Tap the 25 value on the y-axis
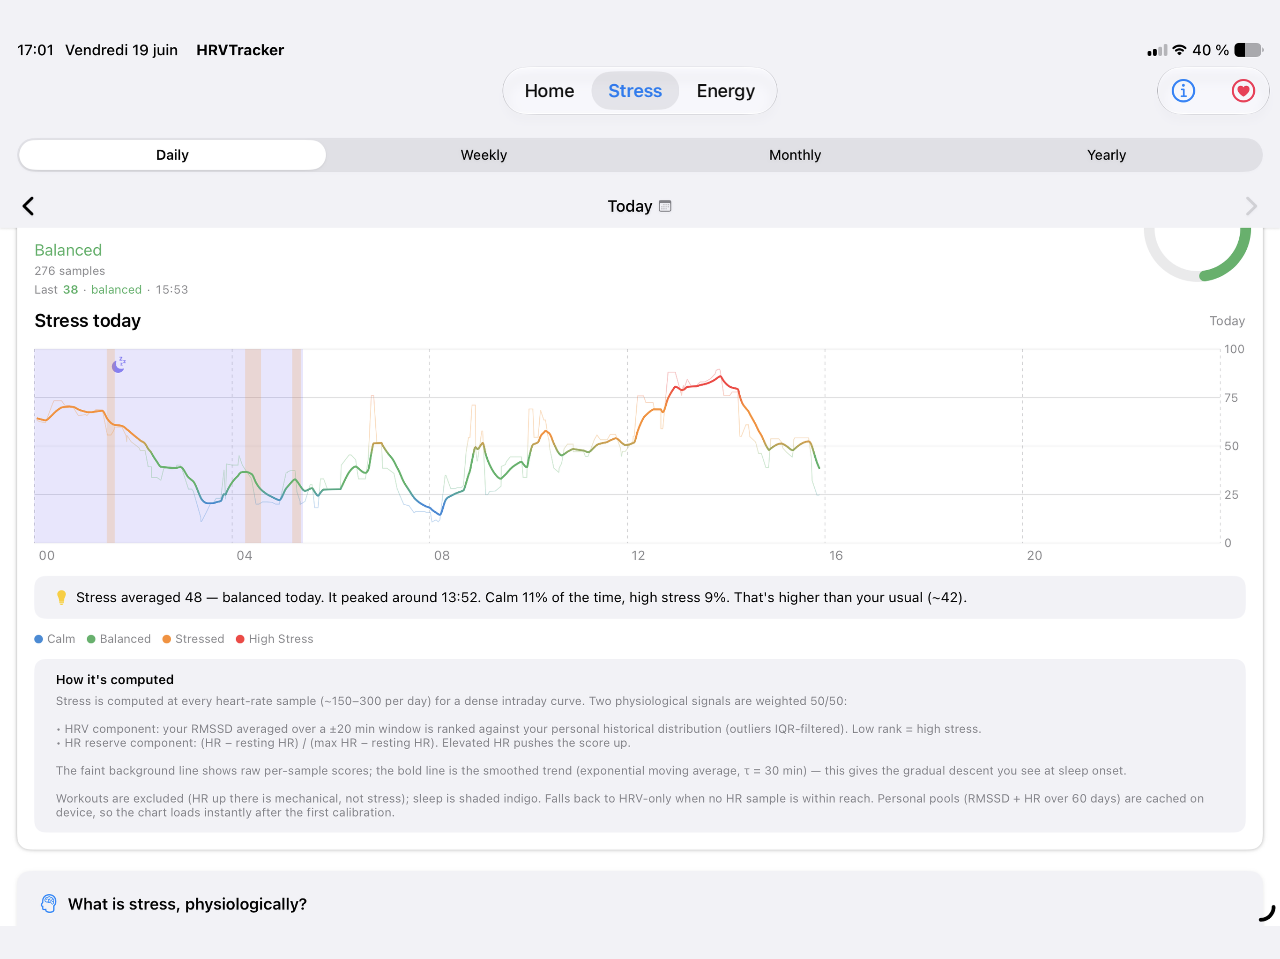 coord(1231,494)
